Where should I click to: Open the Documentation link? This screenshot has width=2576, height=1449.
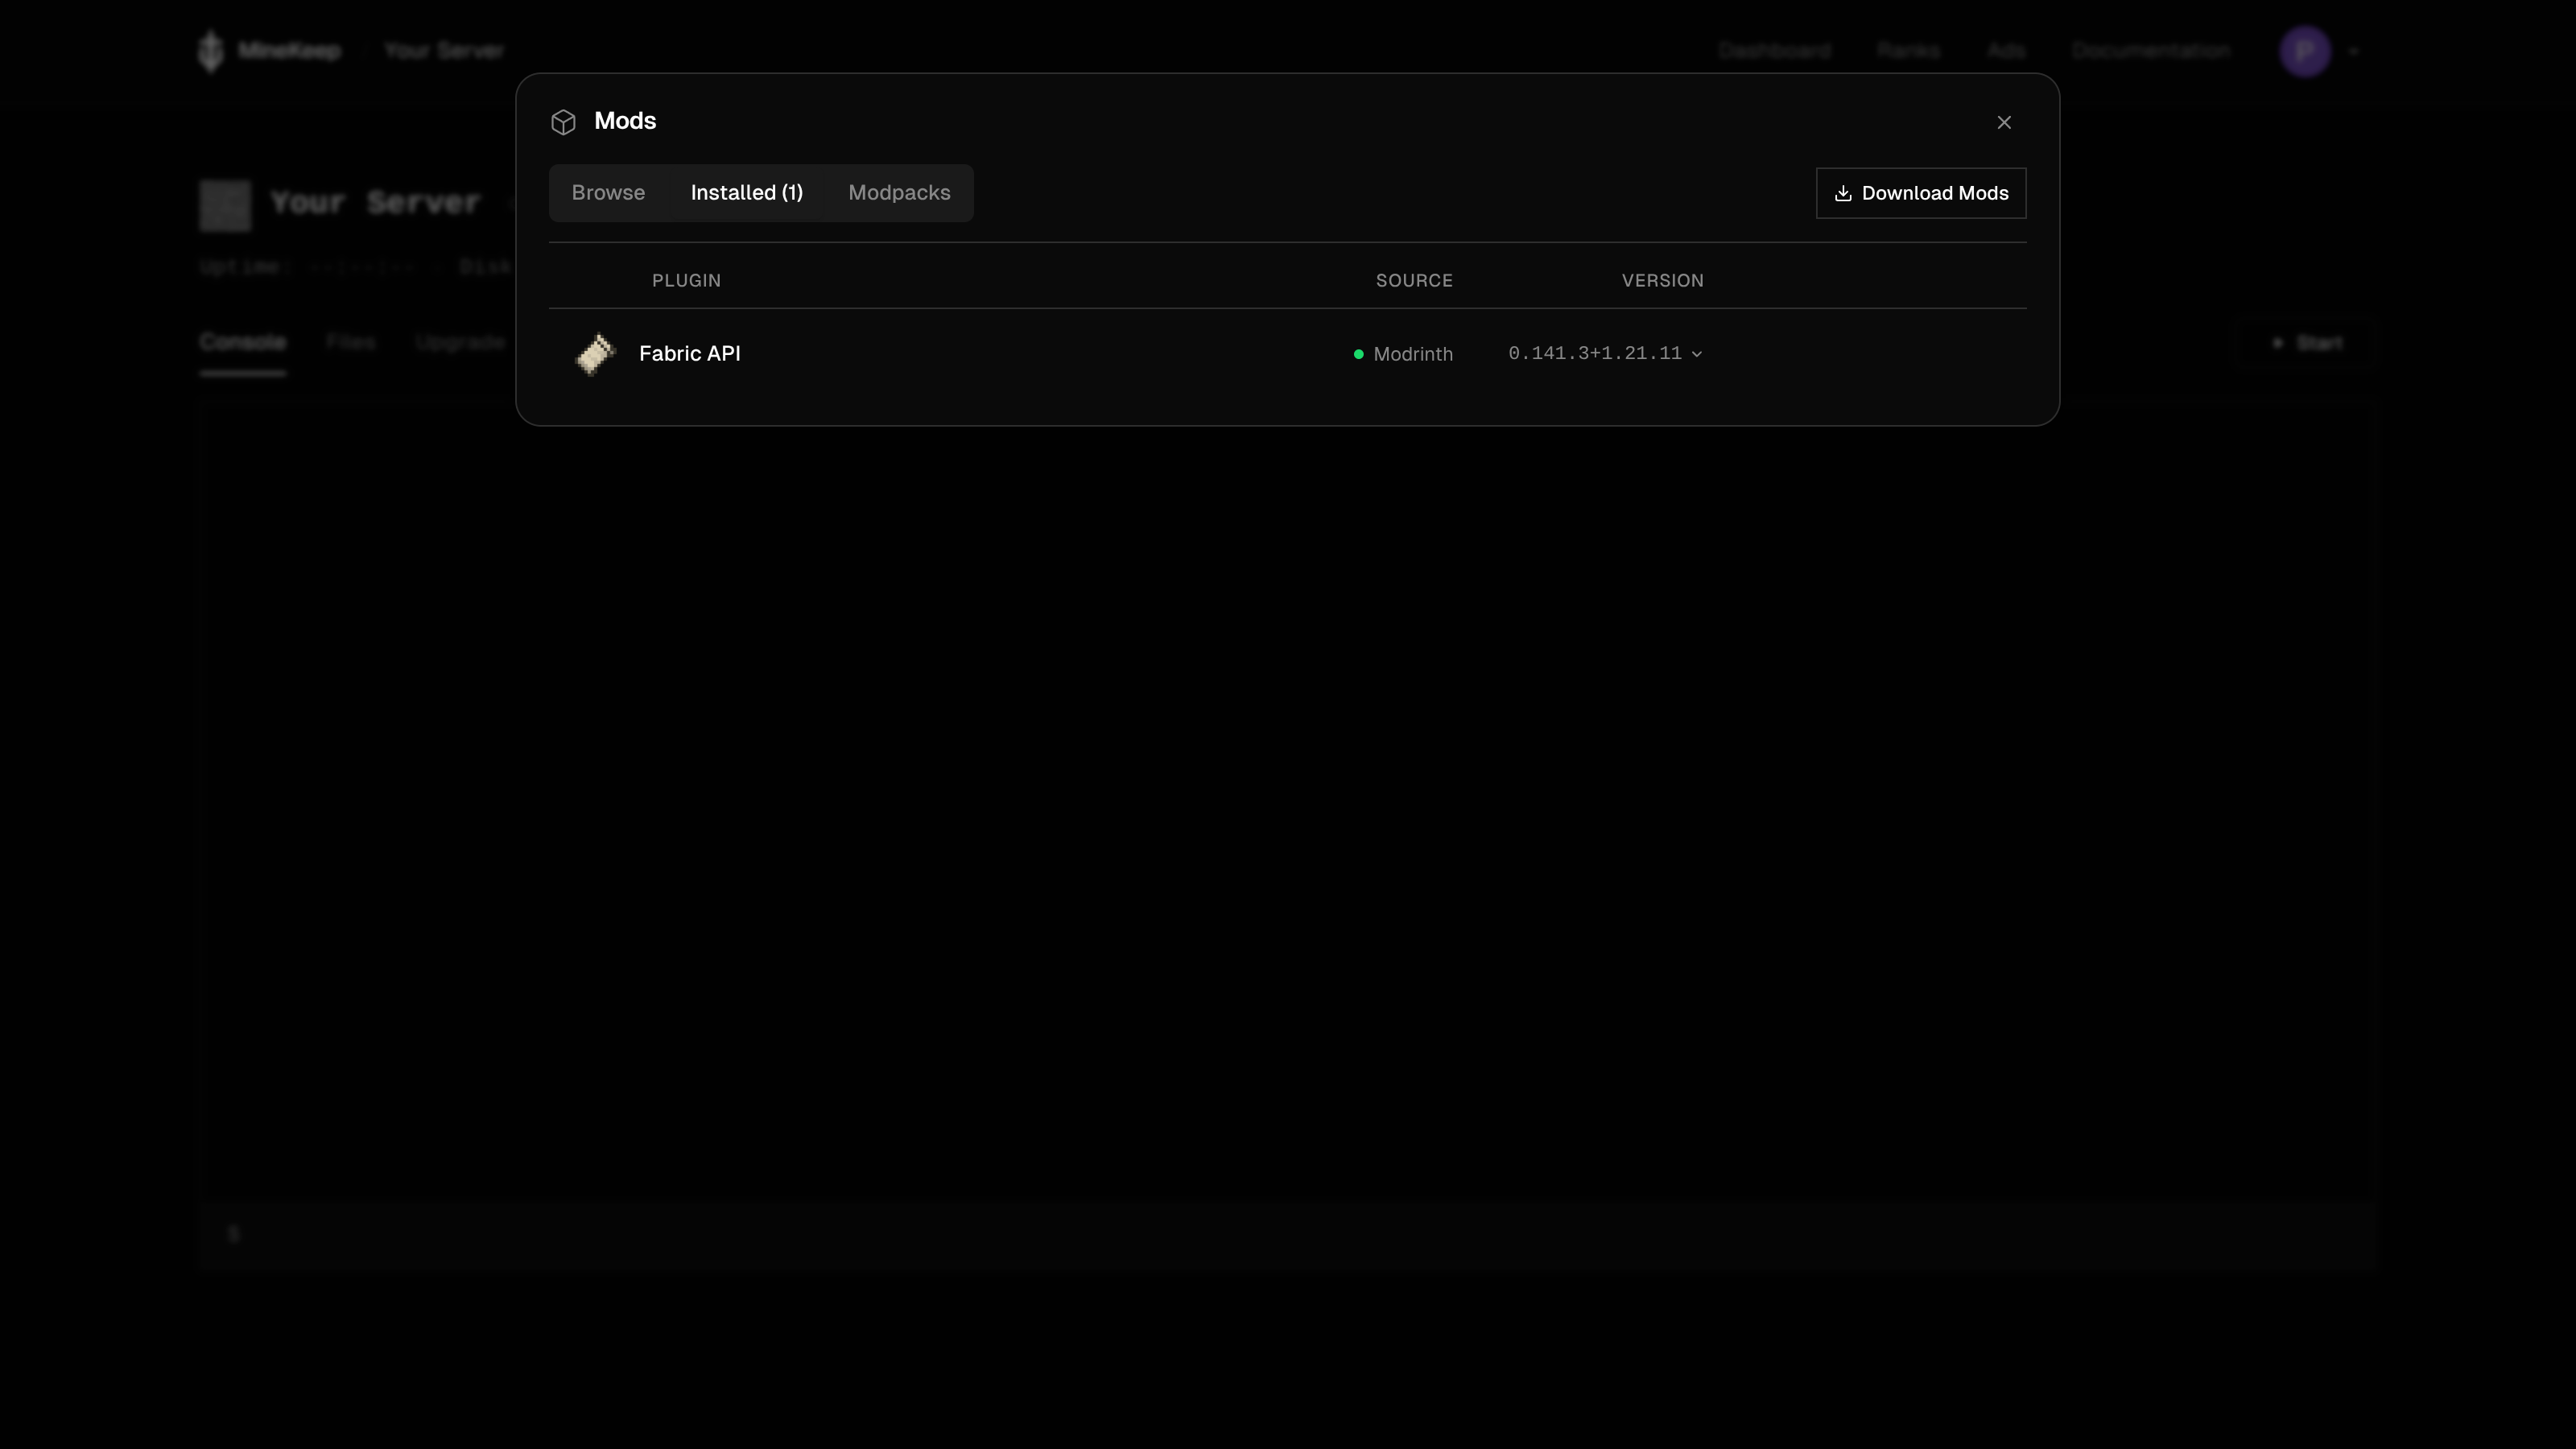point(2151,50)
